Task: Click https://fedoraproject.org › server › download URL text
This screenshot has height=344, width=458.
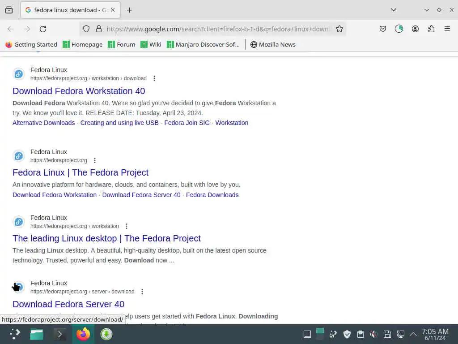Action: (82, 292)
